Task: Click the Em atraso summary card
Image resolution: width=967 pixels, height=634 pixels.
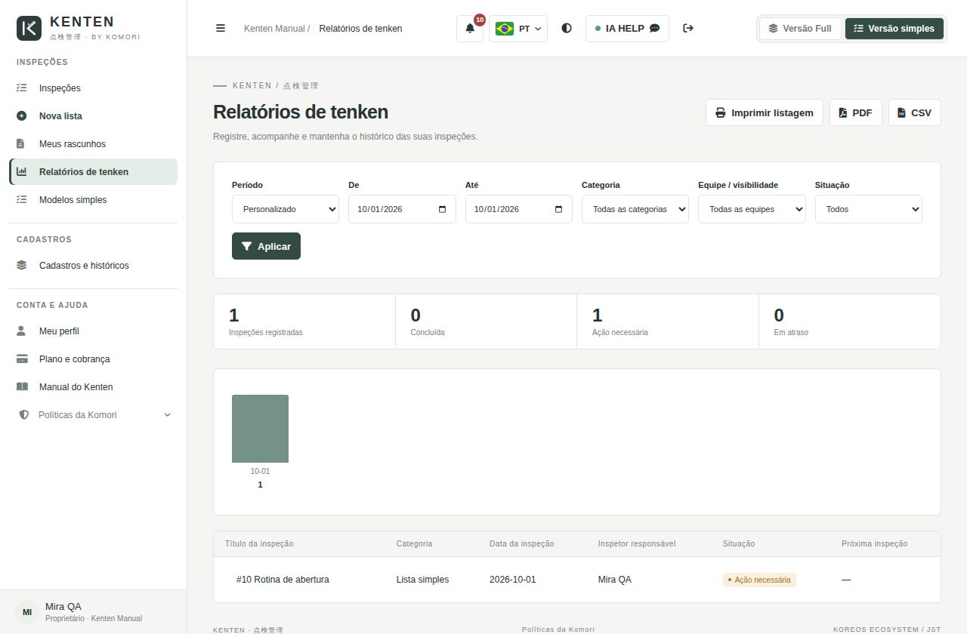Action: (850, 322)
